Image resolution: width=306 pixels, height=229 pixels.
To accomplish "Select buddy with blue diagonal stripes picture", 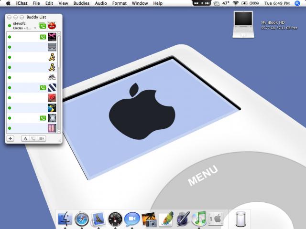I will click(32, 88).
